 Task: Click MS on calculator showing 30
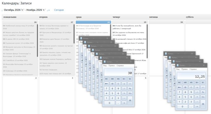(x=118, y=79)
